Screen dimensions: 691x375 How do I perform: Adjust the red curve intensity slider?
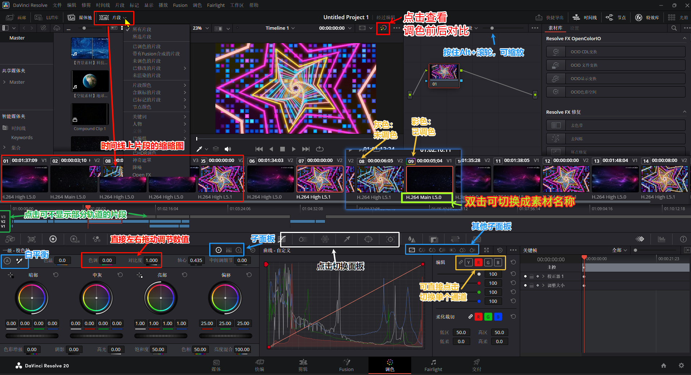pyautogui.click(x=479, y=283)
